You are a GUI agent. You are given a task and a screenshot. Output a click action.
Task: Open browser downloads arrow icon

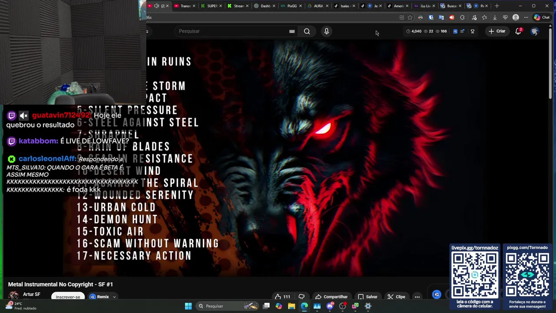click(x=495, y=17)
